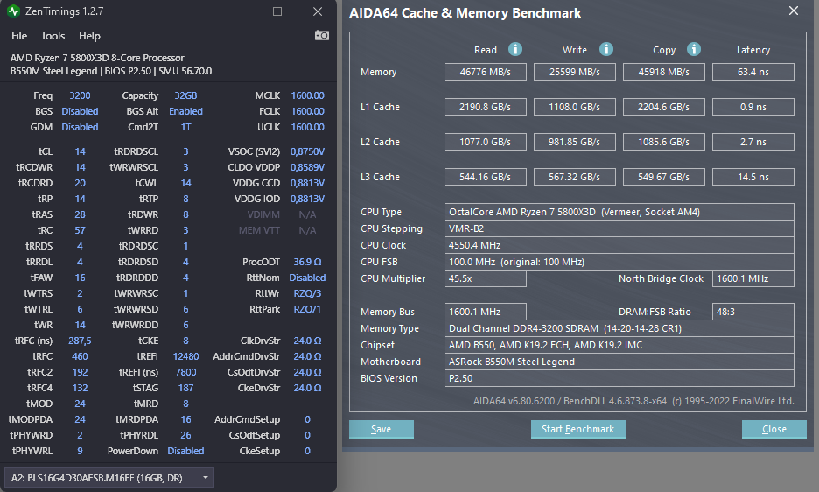Open the File menu
The width and height of the screenshot is (819, 492).
pyautogui.click(x=19, y=36)
